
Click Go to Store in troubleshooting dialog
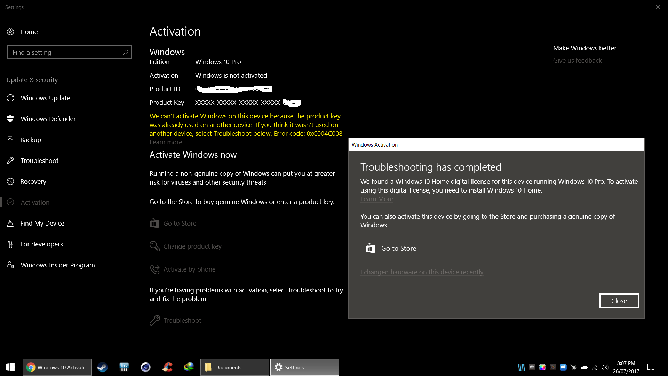click(x=398, y=248)
